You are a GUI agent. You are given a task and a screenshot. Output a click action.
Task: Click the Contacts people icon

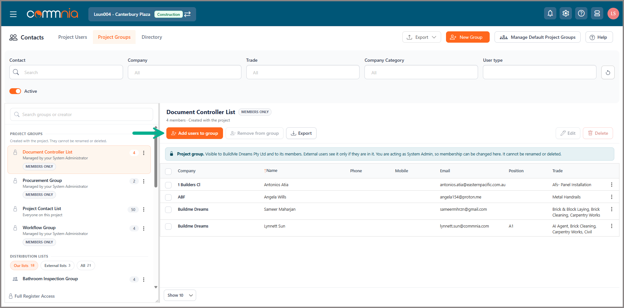click(13, 37)
